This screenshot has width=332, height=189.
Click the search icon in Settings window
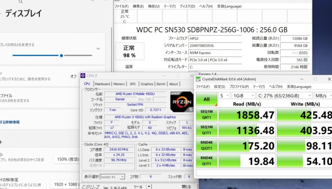(x=21, y=2)
